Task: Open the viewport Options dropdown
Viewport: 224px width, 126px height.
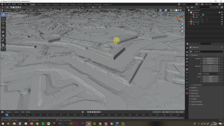Action: [181, 7]
